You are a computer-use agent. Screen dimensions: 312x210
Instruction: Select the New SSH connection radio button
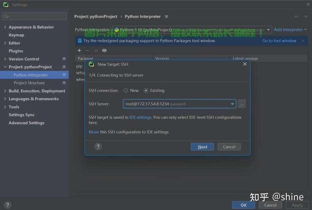pyautogui.click(x=125, y=91)
